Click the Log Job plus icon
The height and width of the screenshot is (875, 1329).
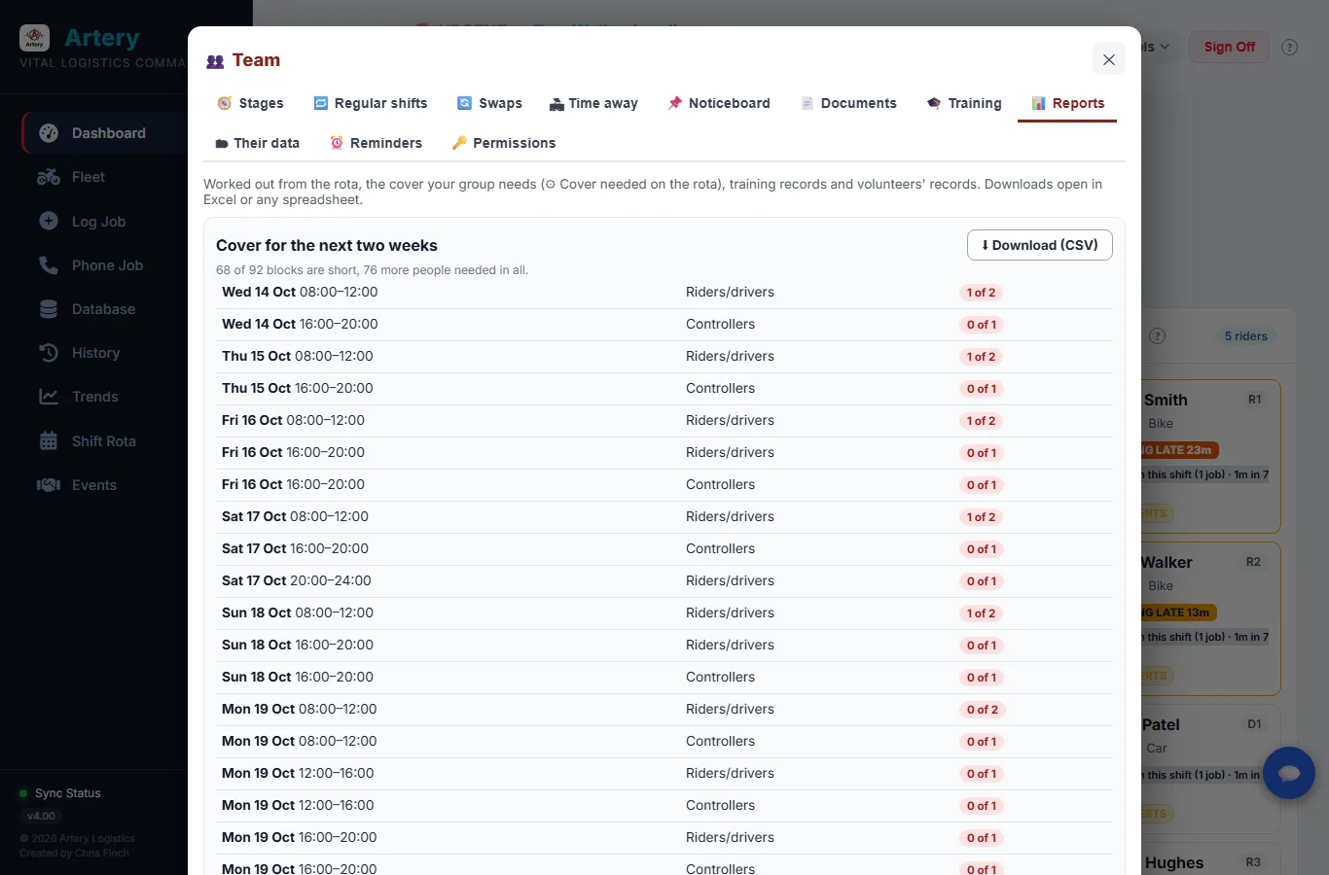click(x=49, y=221)
